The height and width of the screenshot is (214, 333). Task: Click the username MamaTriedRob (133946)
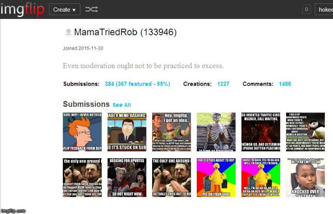pos(125,32)
